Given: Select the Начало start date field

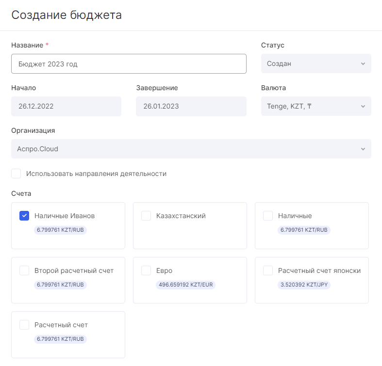Looking at the screenshot, I should pyautogui.click(x=66, y=106).
